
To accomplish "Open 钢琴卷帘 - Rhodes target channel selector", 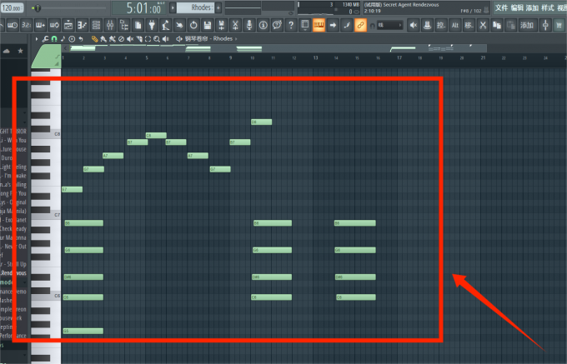I will click(207, 38).
